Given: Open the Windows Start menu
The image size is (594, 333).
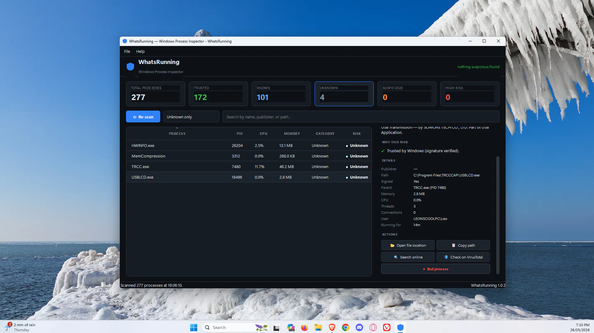Looking at the screenshot, I should point(194,327).
